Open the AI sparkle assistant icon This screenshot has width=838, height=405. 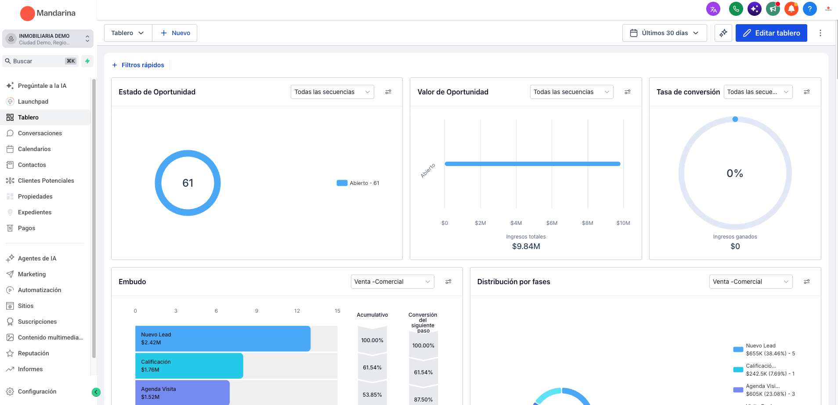coord(755,9)
